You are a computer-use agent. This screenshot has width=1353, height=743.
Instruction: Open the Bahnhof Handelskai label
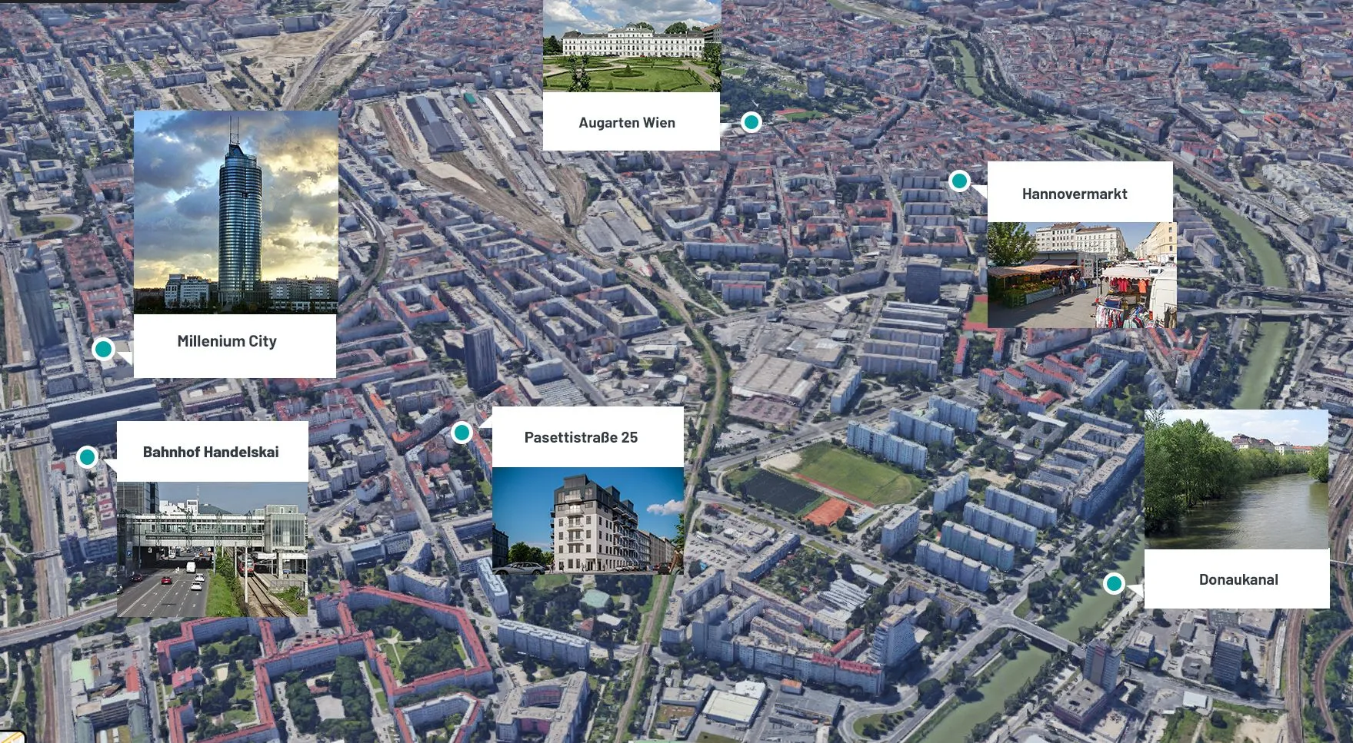[x=212, y=452]
